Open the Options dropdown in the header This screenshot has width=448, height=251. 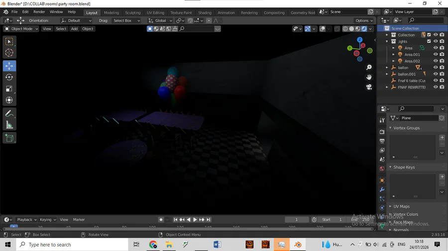click(364, 20)
